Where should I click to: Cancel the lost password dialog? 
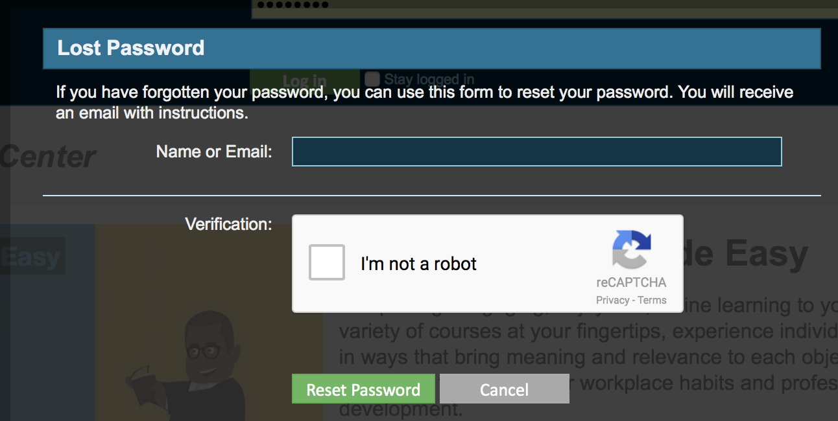click(x=505, y=389)
